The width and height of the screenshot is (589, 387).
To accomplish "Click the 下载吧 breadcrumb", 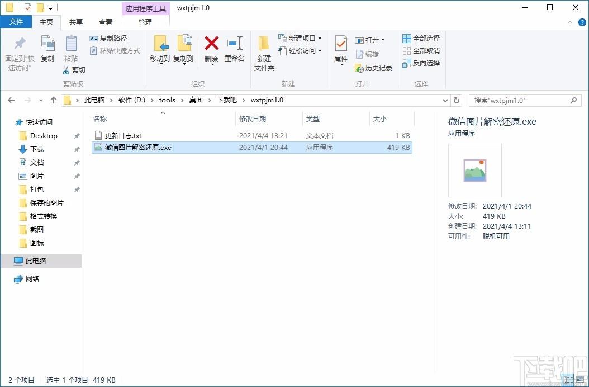I will tap(227, 100).
